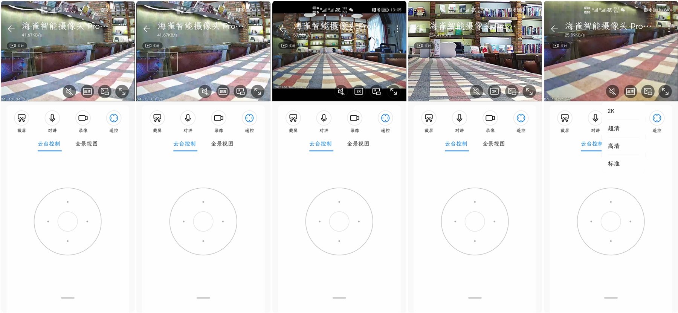Toggle mute on the leftmost phone screen

coord(69,92)
